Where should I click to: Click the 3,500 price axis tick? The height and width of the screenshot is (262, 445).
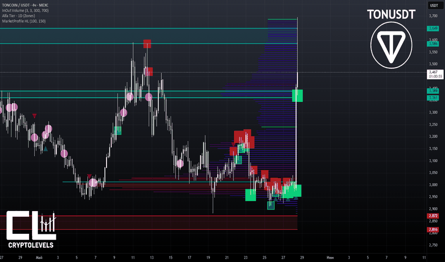pos(433,64)
